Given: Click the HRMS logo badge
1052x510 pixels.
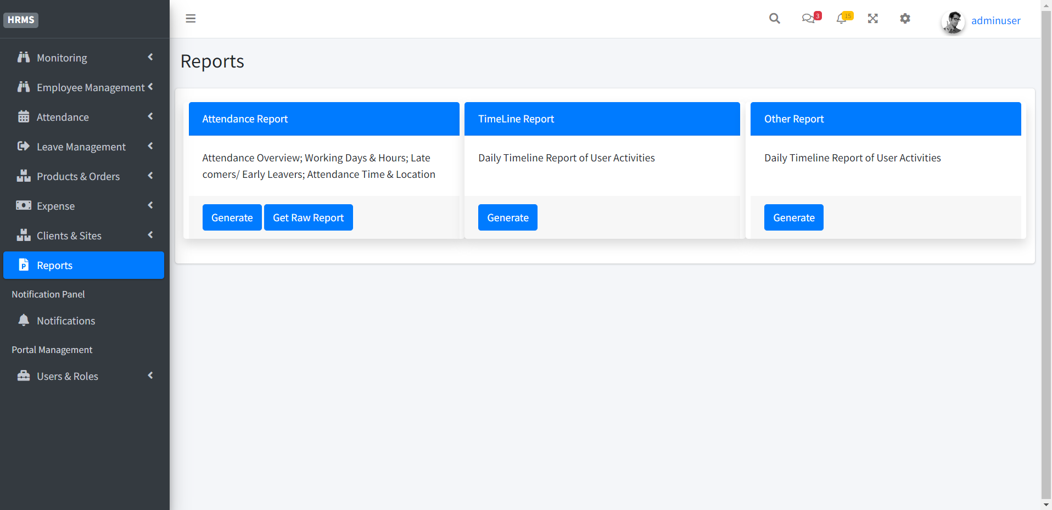Looking at the screenshot, I should [21, 20].
